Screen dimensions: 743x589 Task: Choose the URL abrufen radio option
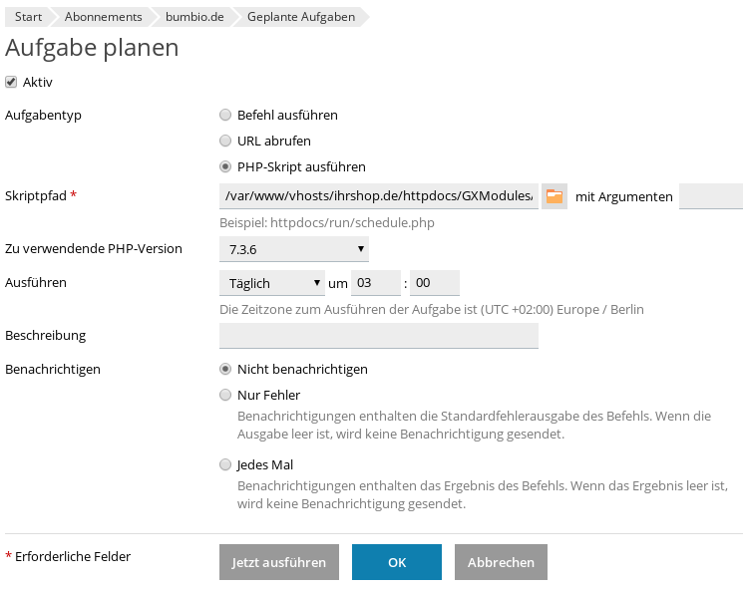pyautogui.click(x=225, y=141)
